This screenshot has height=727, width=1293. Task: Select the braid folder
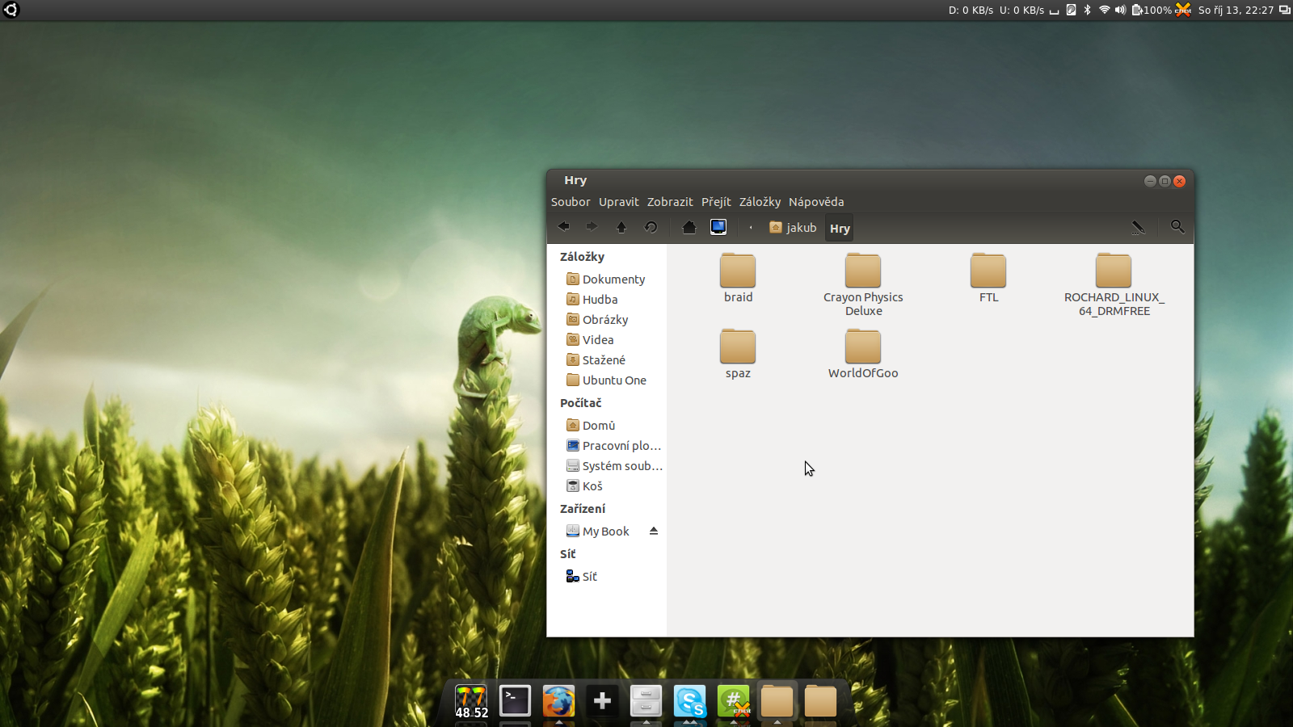(x=738, y=279)
